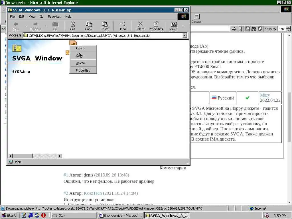
Task: Open comment #2 permalink
Action: tap(66, 193)
